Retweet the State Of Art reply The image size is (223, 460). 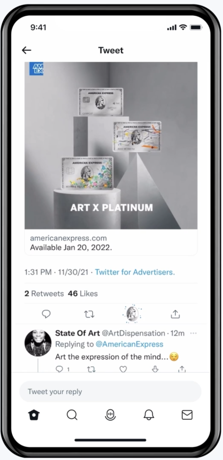pyautogui.click(x=91, y=369)
